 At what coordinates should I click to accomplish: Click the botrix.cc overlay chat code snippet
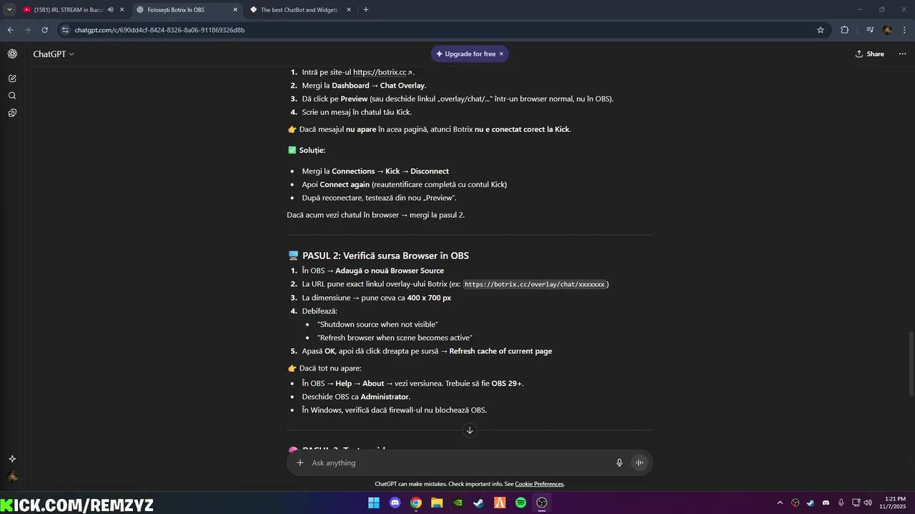pyautogui.click(x=534, y=284)
